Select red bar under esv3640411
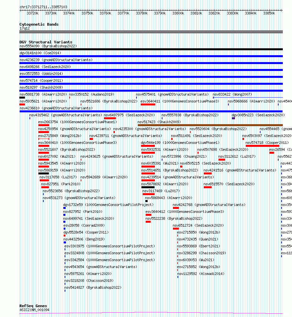 (x=148, y=104)
